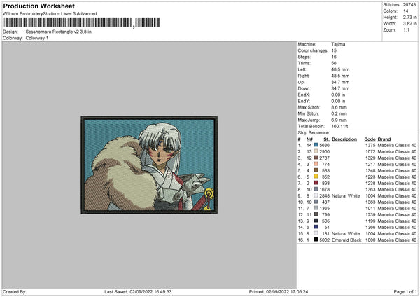Click the 'Color changes:' label
420x297 pixels.
[x=313, y=50]
